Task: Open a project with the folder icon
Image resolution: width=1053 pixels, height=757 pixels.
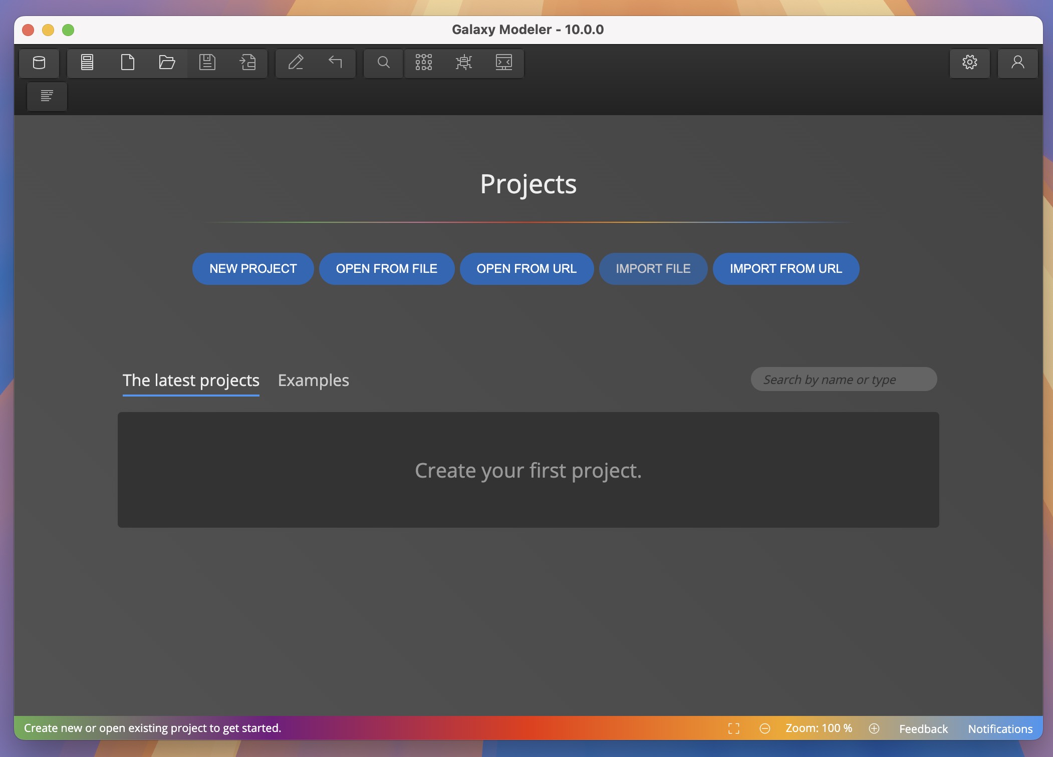Action: (167, 63)
